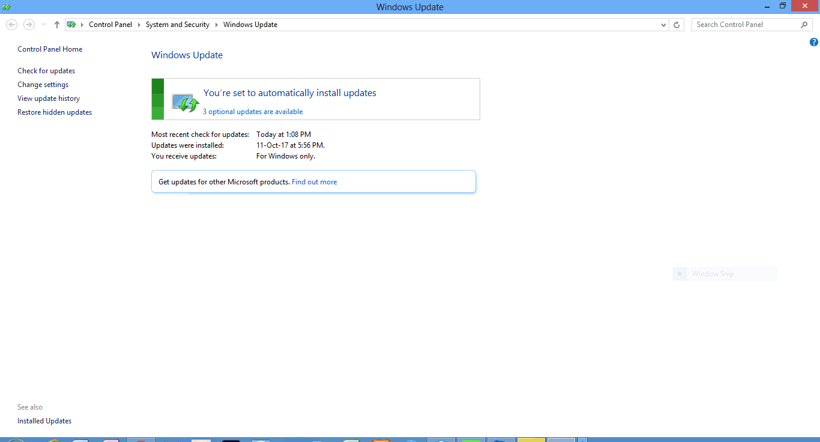Click Restore hidden updates
The height and width of the screenshot is (442, 820).
coord(55,112)
